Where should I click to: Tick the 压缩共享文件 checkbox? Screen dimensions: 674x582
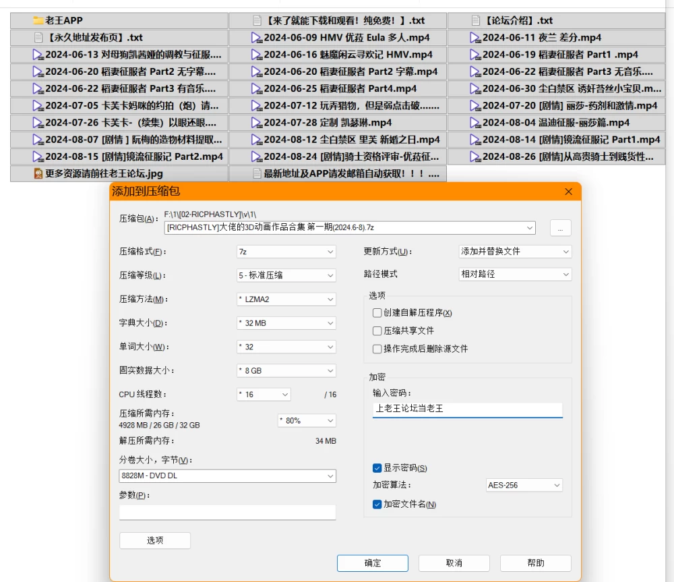[377, 331]
